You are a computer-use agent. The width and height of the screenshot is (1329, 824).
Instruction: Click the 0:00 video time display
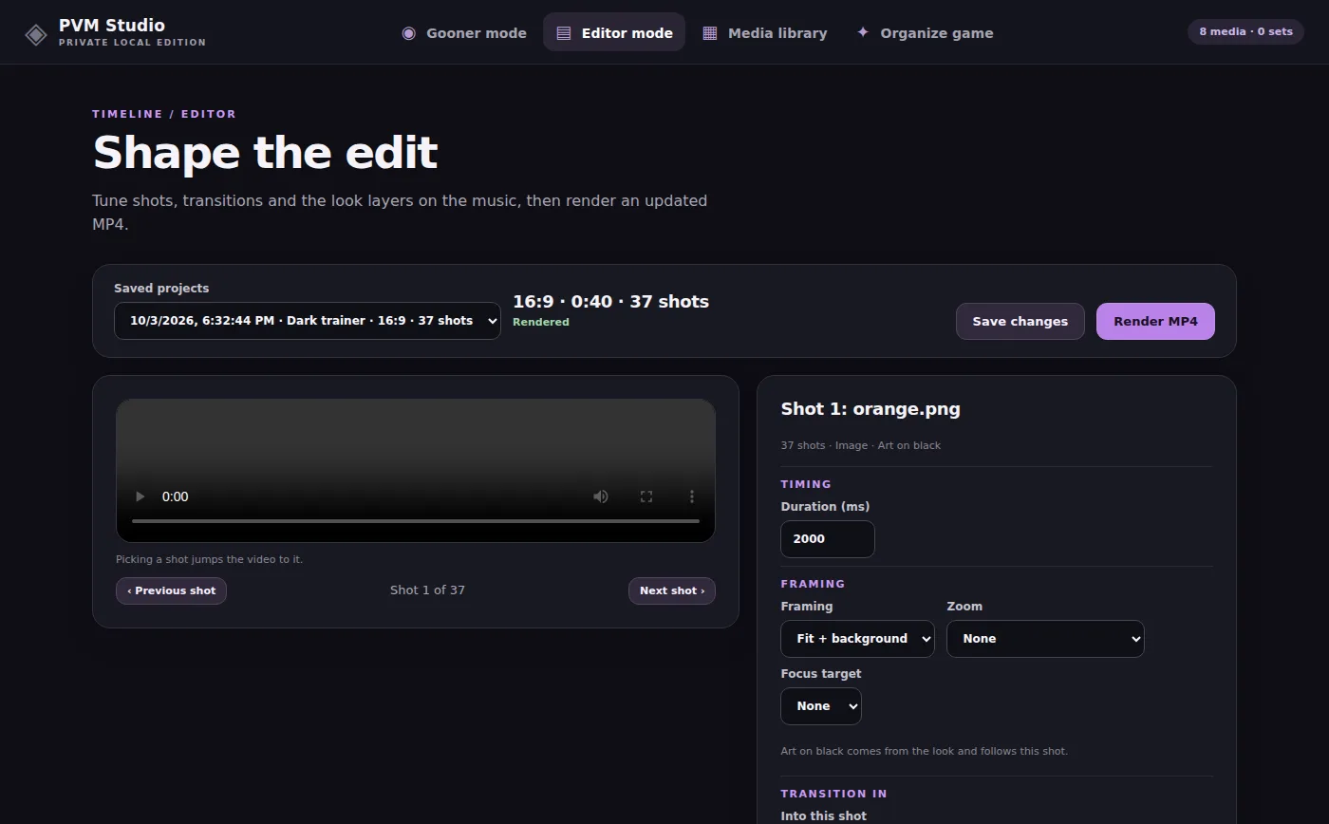tap(175, 496)
